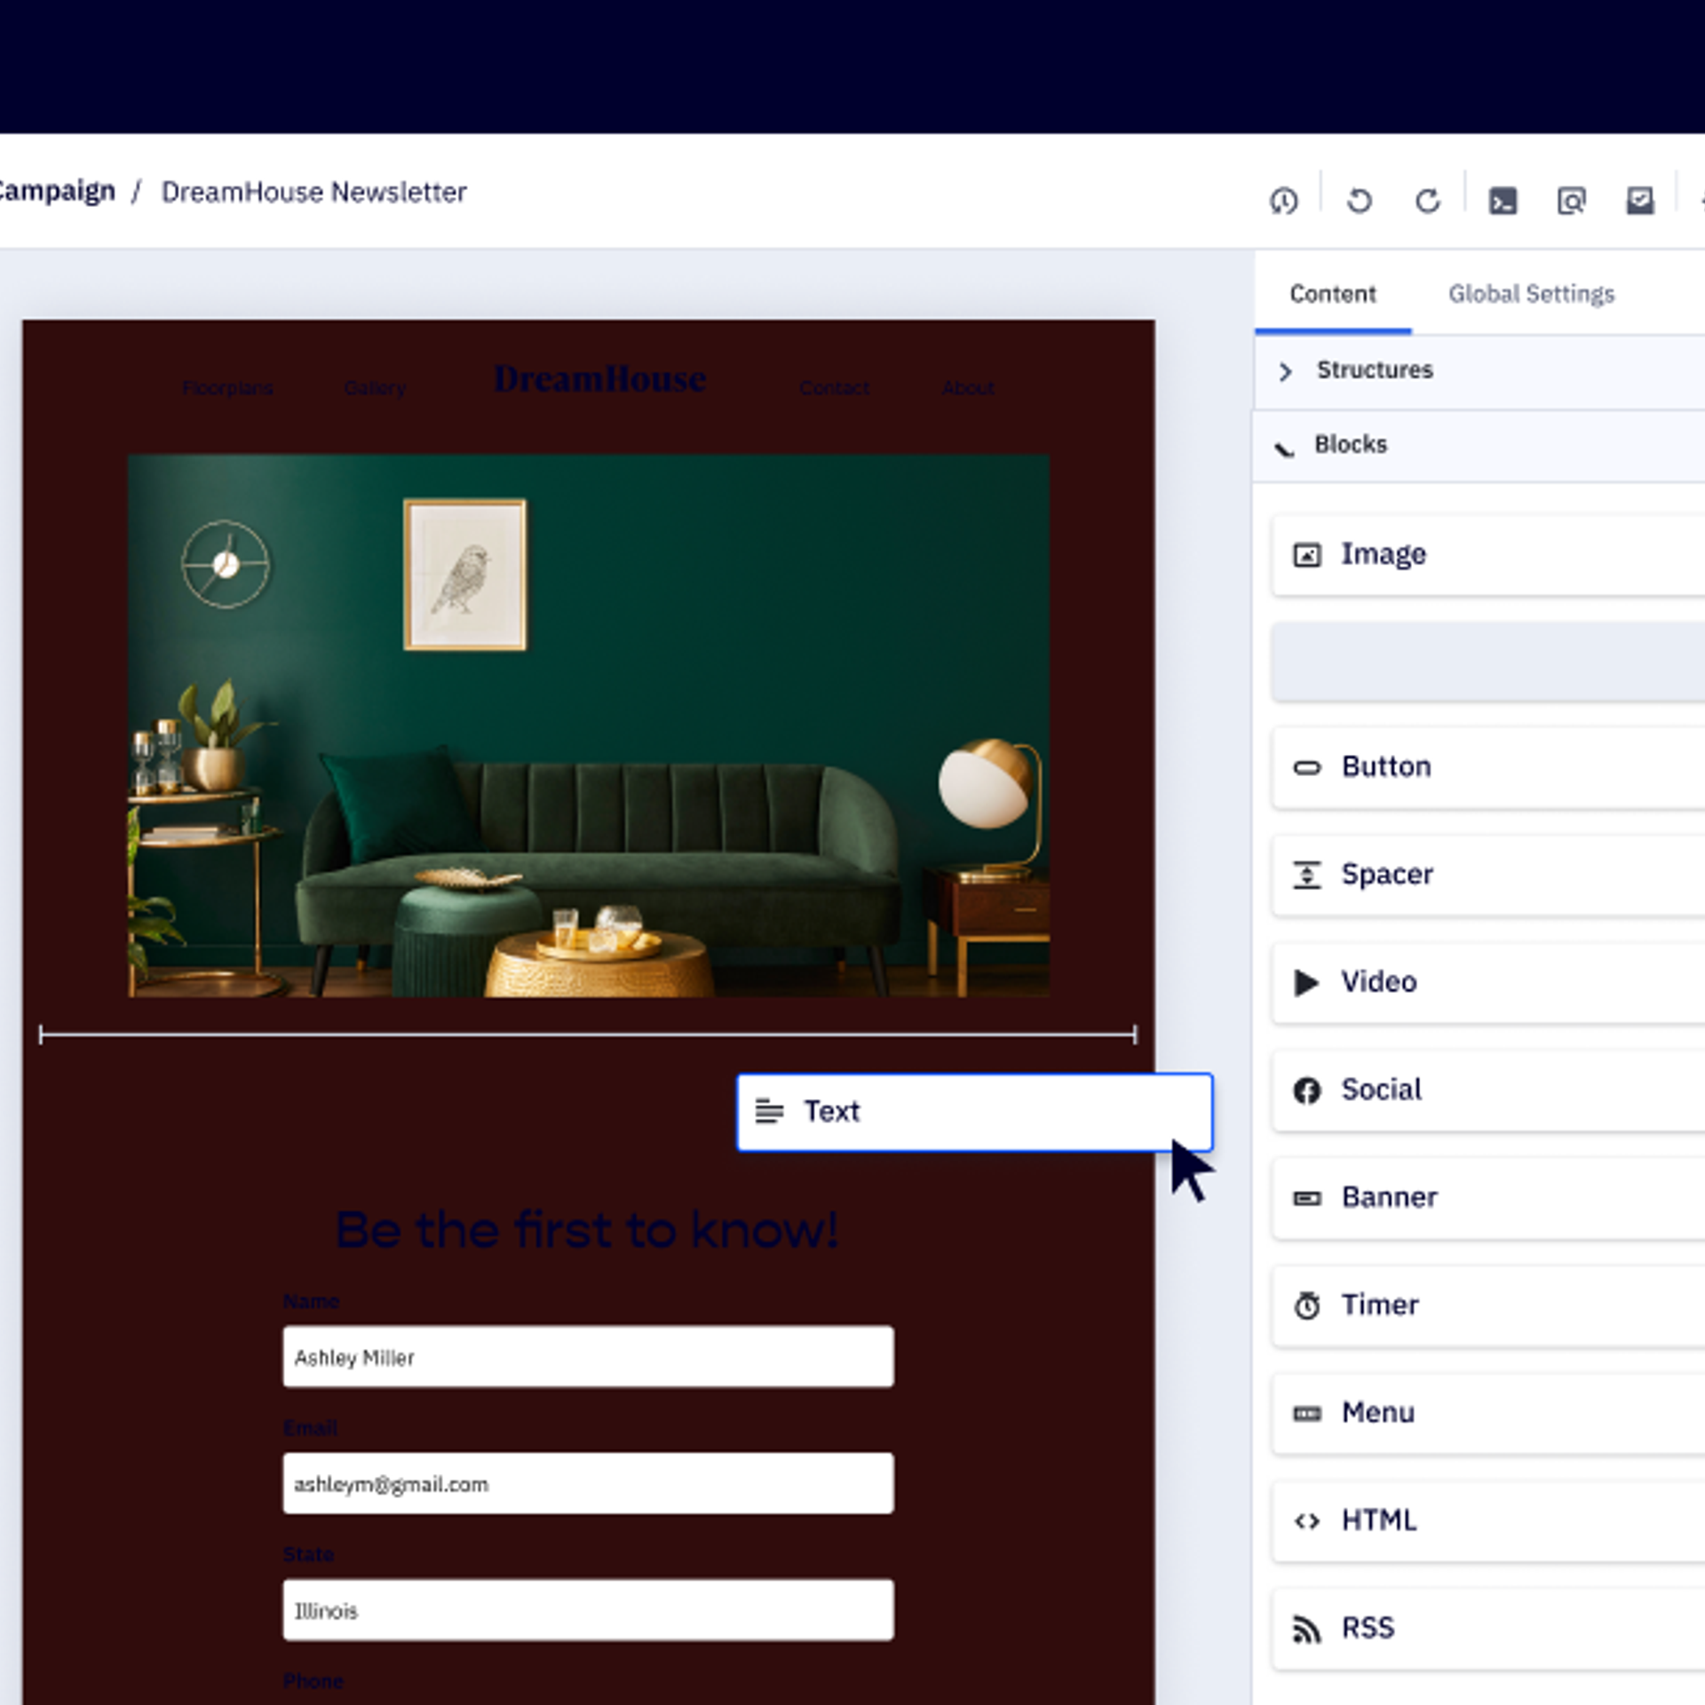Screen dimensions: 1705x1705
Task: Click the send test email icon
Action: (x=1639, y=201)
